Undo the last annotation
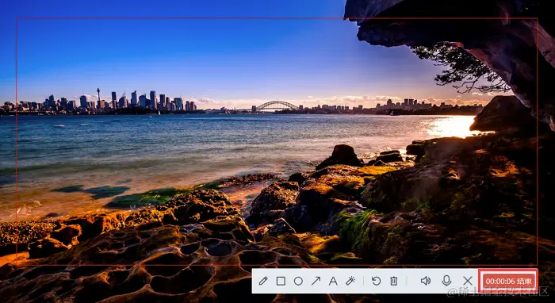The height and width of the screenshot is (303, 555). coord(377,281)
